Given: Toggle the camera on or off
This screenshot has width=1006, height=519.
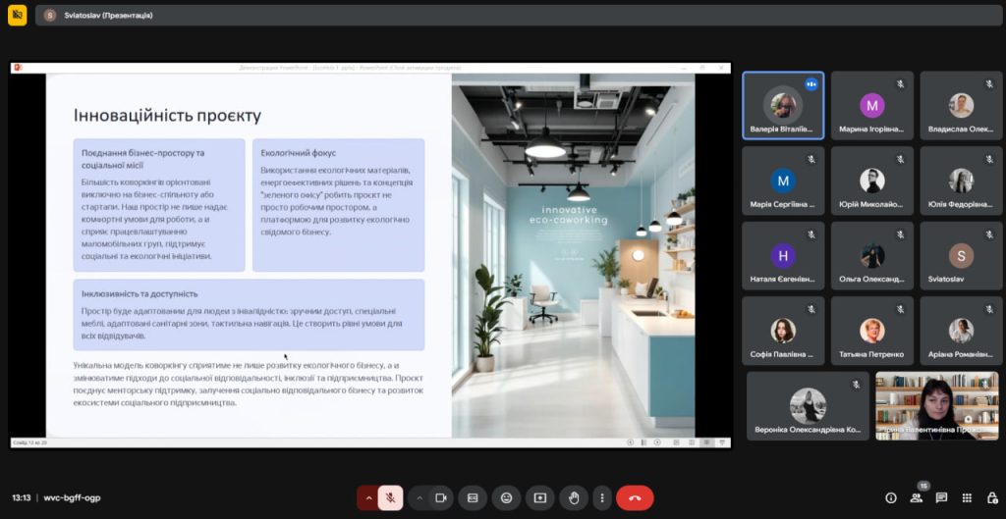Looking at the screenshot, I should (441, 497).
